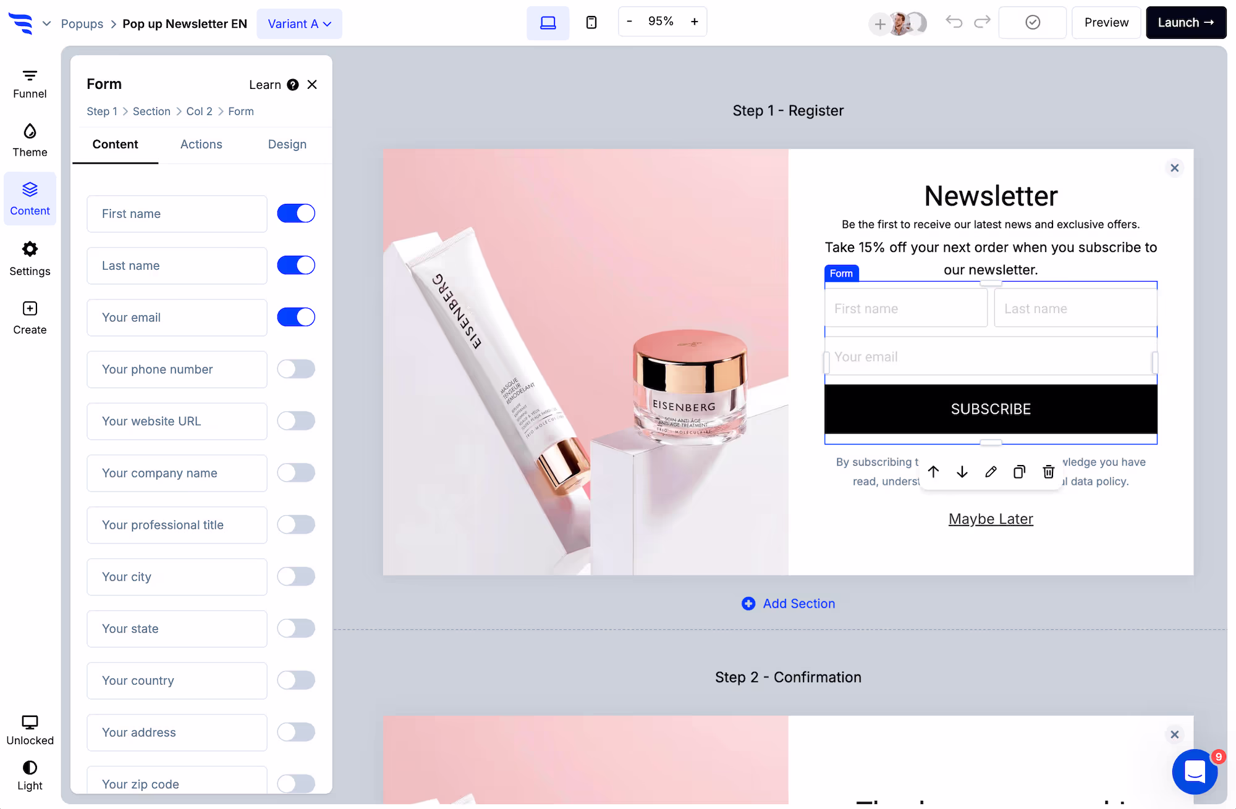Click the First name label field in panel

[177, 214]
